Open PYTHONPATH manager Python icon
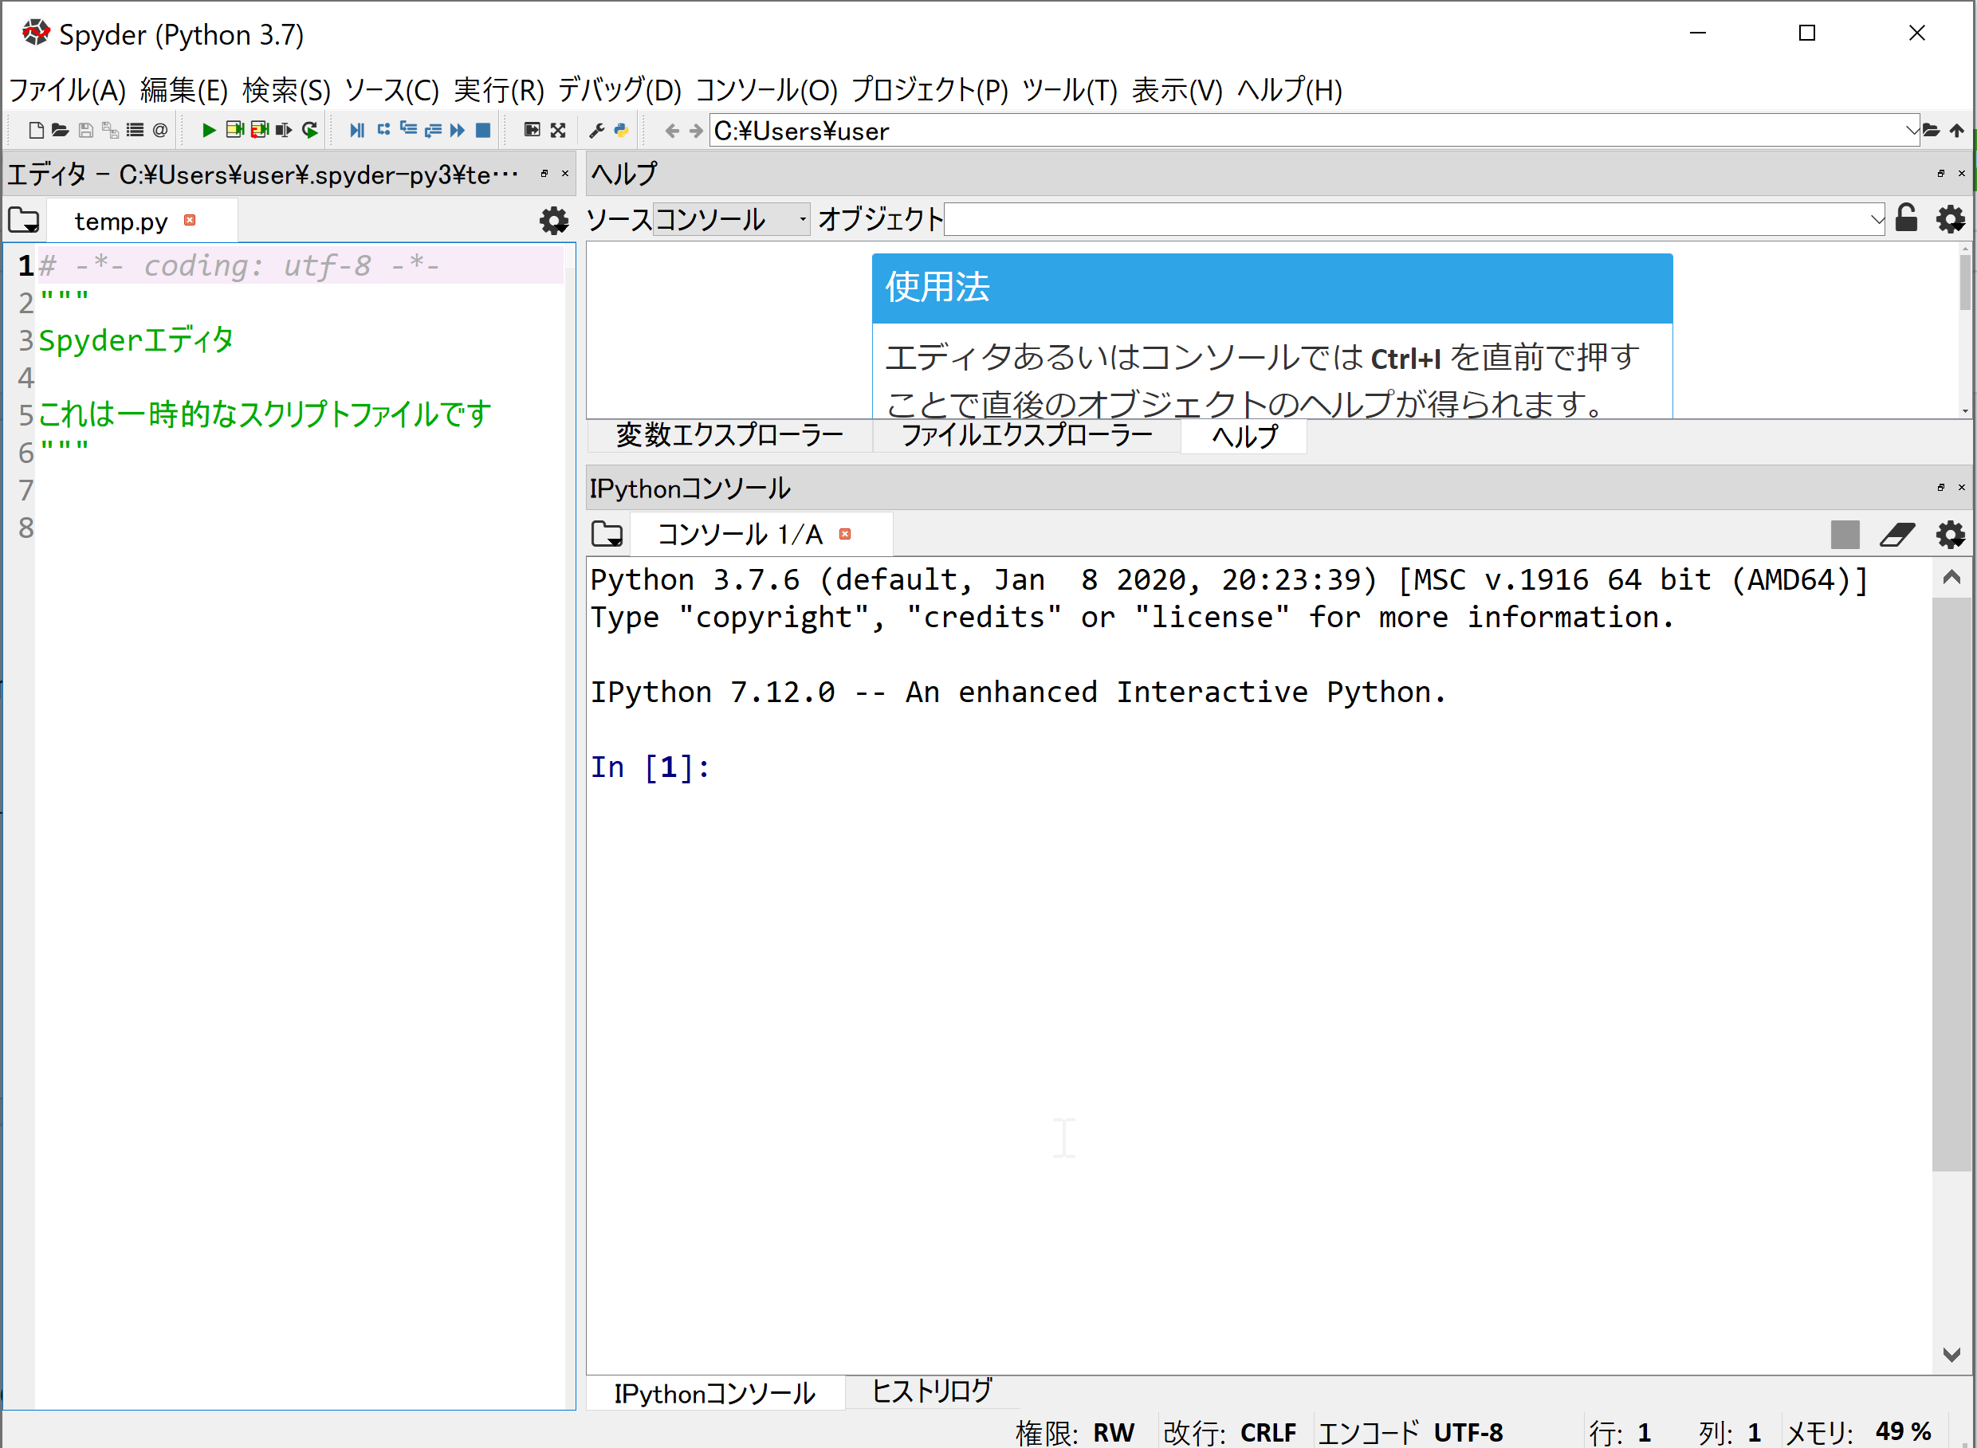This screenshot has height=1448, width=1977. (x=622, y=131)
